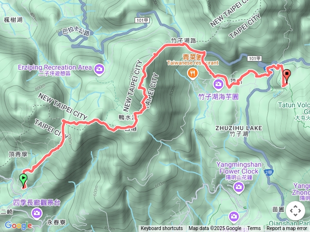Click the 101甲 road shield near top

coord(142,20)
